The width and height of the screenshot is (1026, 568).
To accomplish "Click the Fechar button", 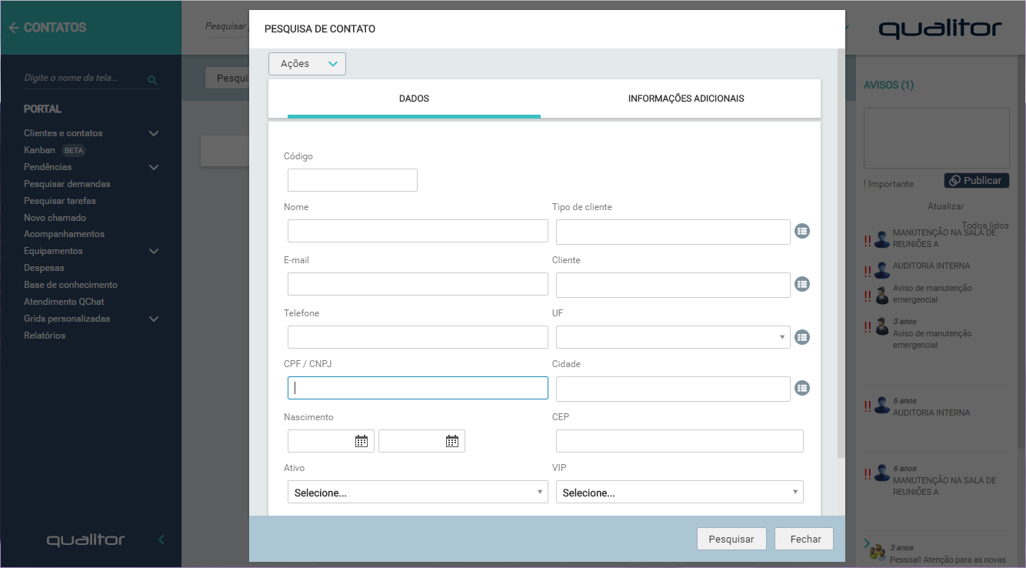I will tap(805, 539).
